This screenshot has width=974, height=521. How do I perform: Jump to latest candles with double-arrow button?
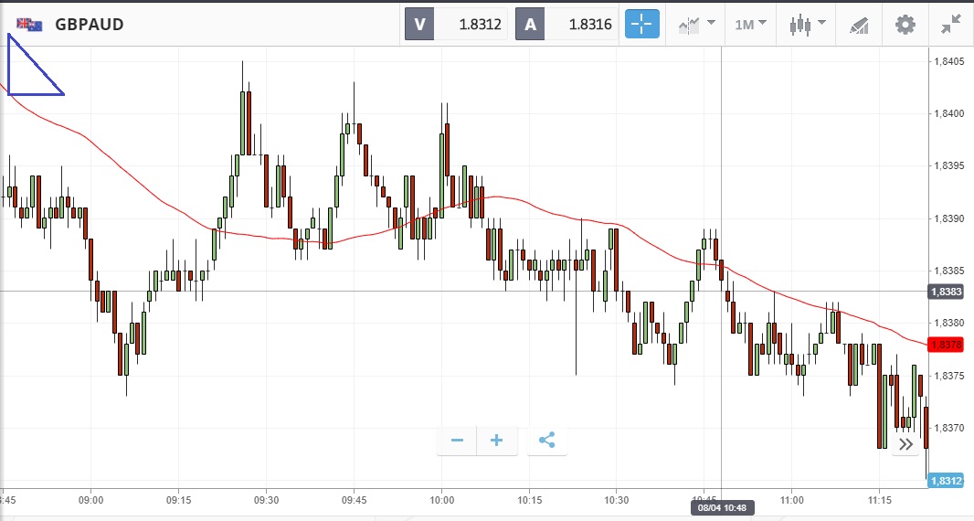tap(905, 444)
